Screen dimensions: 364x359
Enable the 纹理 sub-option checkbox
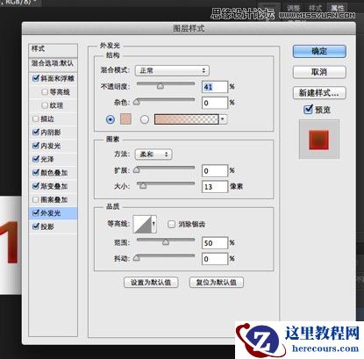[x=45, y=105]
